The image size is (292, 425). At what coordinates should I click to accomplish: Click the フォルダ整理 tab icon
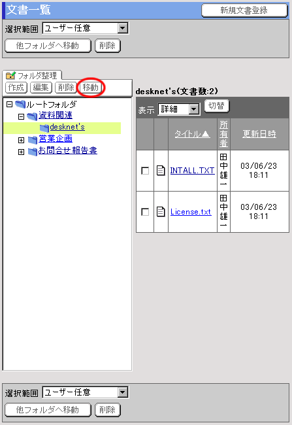[11, 75]
